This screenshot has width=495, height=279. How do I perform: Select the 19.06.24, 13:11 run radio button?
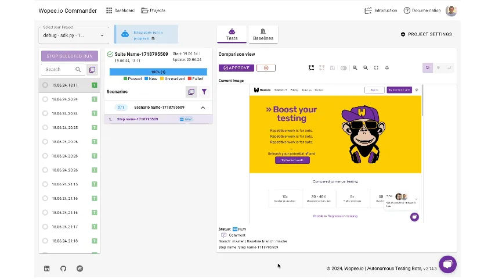(45, 85)
